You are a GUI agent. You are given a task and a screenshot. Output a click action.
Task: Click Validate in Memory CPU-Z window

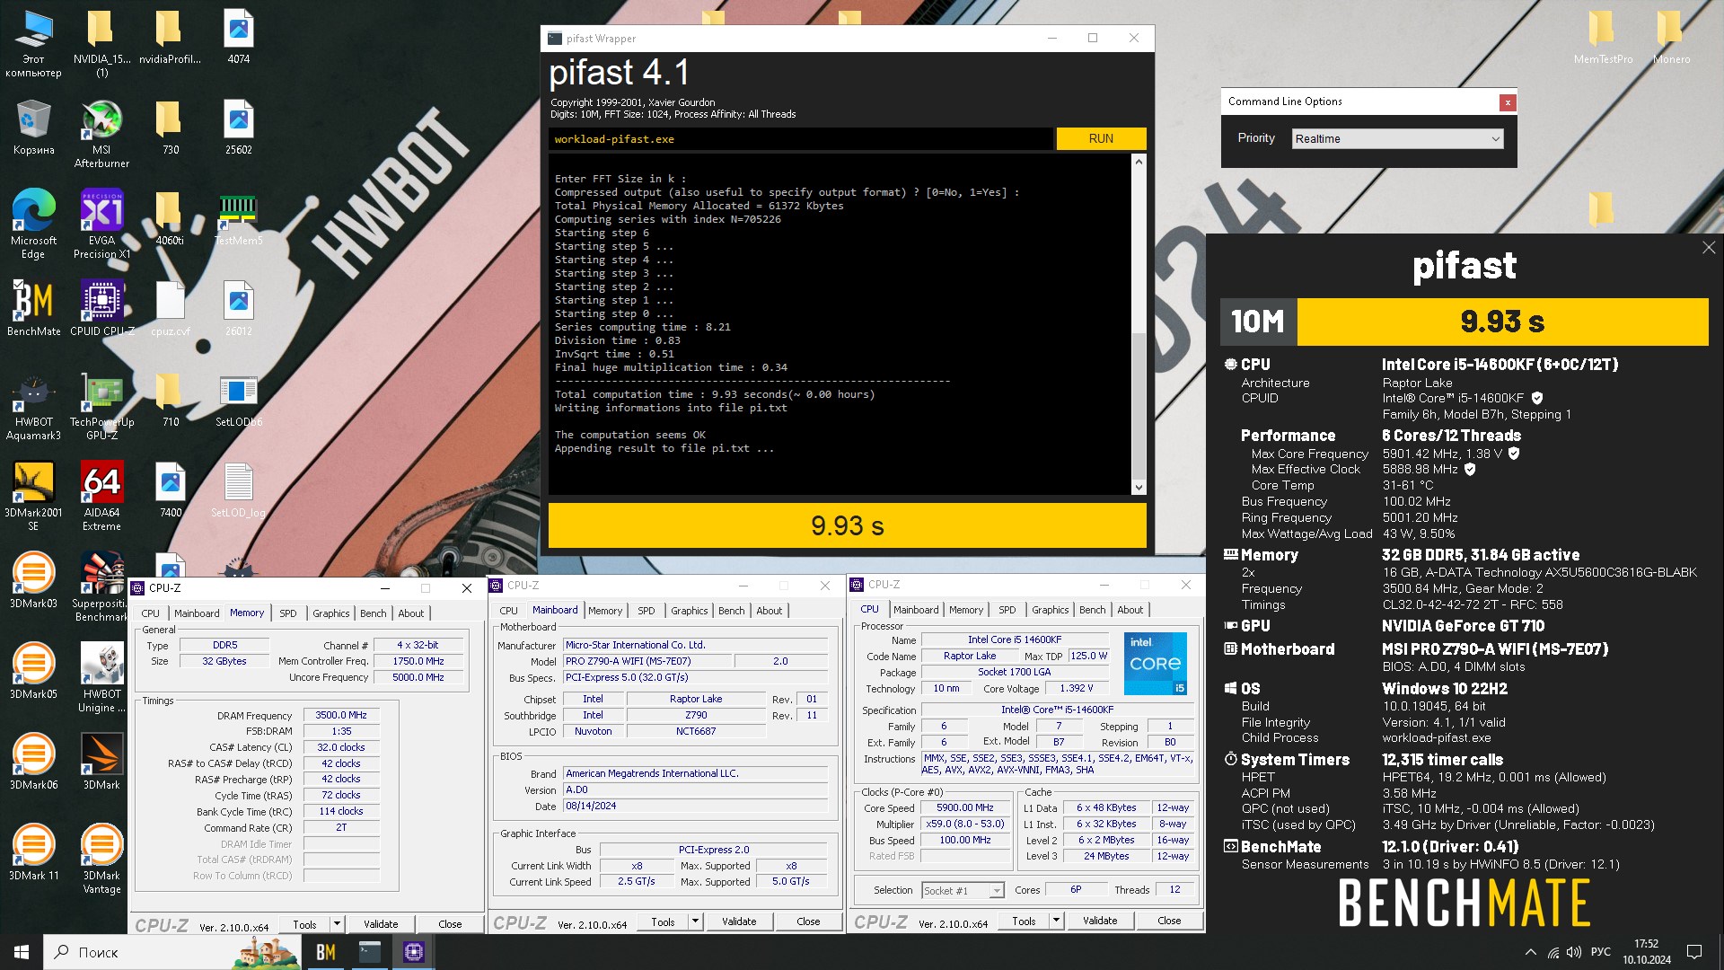(x=381, y=924)
